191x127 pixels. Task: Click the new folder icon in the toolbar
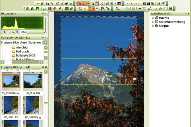pos(38,4)
